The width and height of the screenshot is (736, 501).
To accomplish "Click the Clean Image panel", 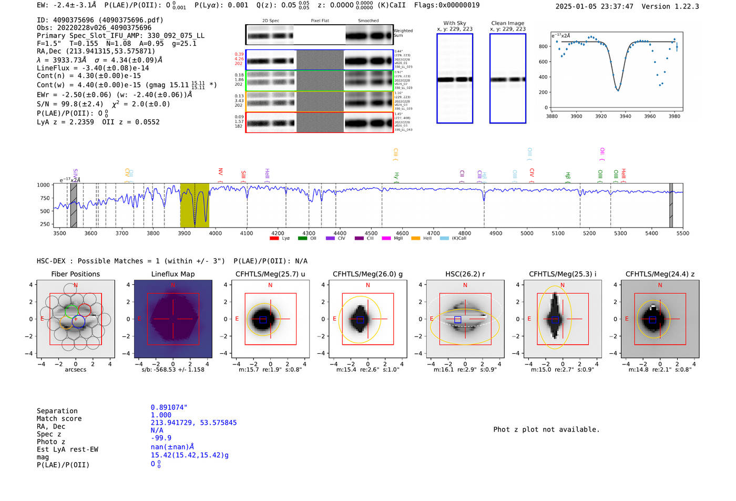I will [x=508, y=78].
